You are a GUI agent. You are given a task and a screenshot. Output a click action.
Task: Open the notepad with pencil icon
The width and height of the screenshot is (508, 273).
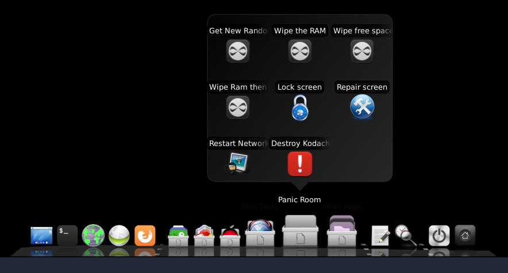[380, 235]
